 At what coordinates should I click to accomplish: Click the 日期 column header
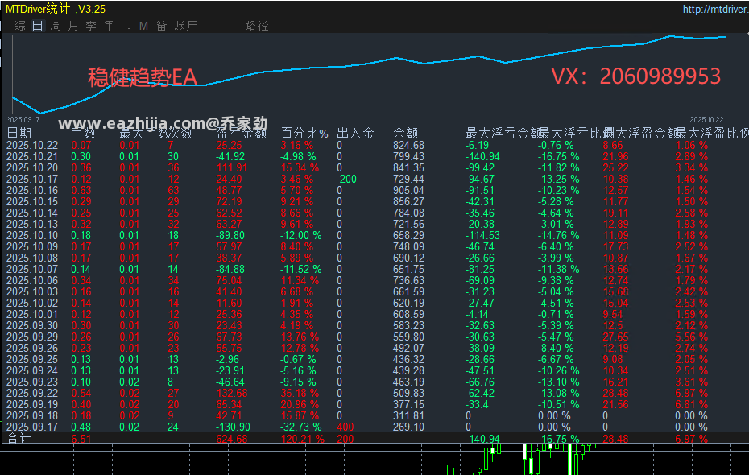tap(19, 133)
